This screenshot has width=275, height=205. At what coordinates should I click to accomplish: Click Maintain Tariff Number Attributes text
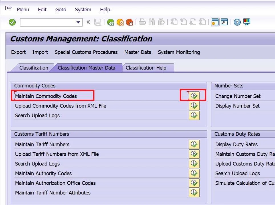coord(52,193)
